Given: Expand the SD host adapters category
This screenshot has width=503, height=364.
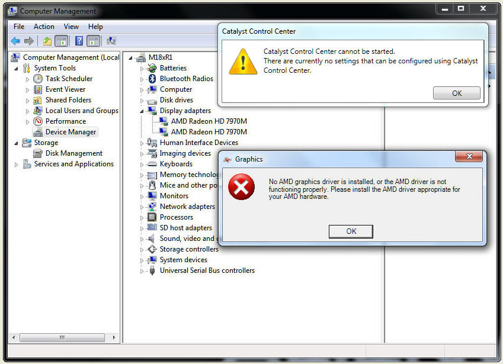Looking at the screenshot, I should coord(142,228).
